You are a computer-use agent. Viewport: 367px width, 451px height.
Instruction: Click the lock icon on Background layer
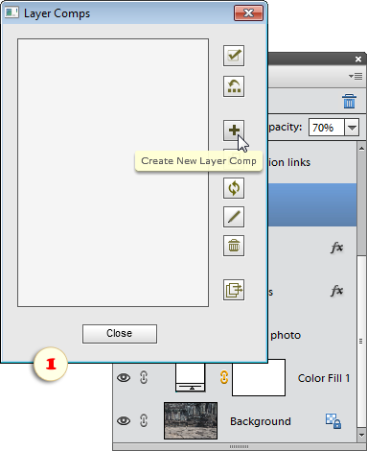coord(333,421)
